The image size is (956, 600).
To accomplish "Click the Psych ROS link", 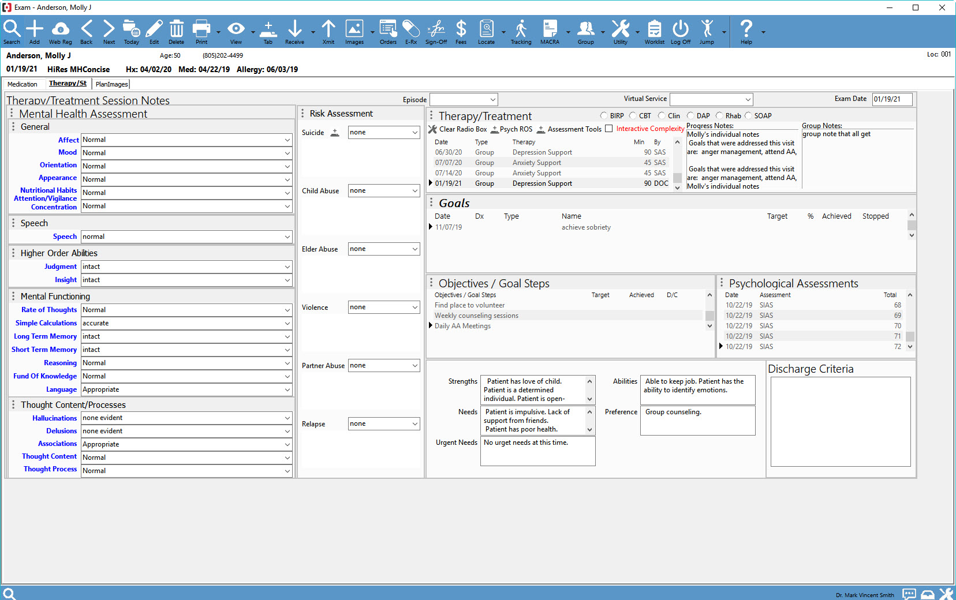I will tap(516, 129).
